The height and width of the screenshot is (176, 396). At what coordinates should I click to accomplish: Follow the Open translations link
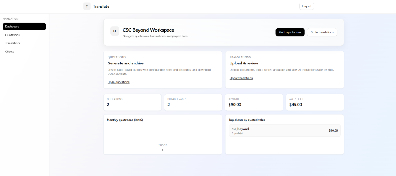click(x=241, y=78)
